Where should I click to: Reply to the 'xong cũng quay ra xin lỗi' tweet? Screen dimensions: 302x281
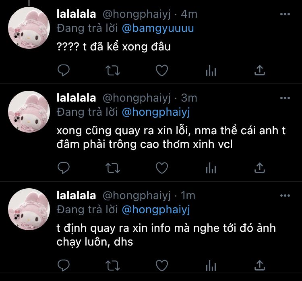click(64, 168)
